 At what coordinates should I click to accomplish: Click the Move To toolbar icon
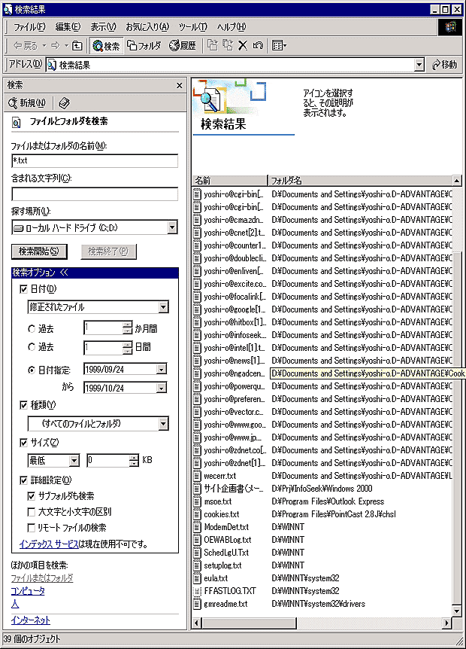pos(213,45)
